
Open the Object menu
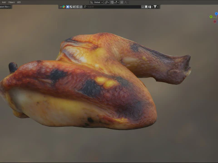pos(11,2)
